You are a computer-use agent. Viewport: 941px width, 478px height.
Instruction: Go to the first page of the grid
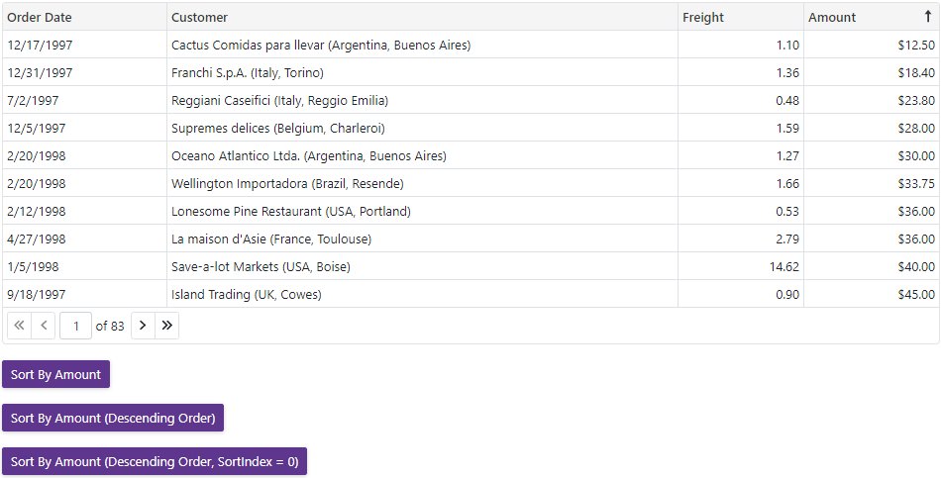[19, 326]
